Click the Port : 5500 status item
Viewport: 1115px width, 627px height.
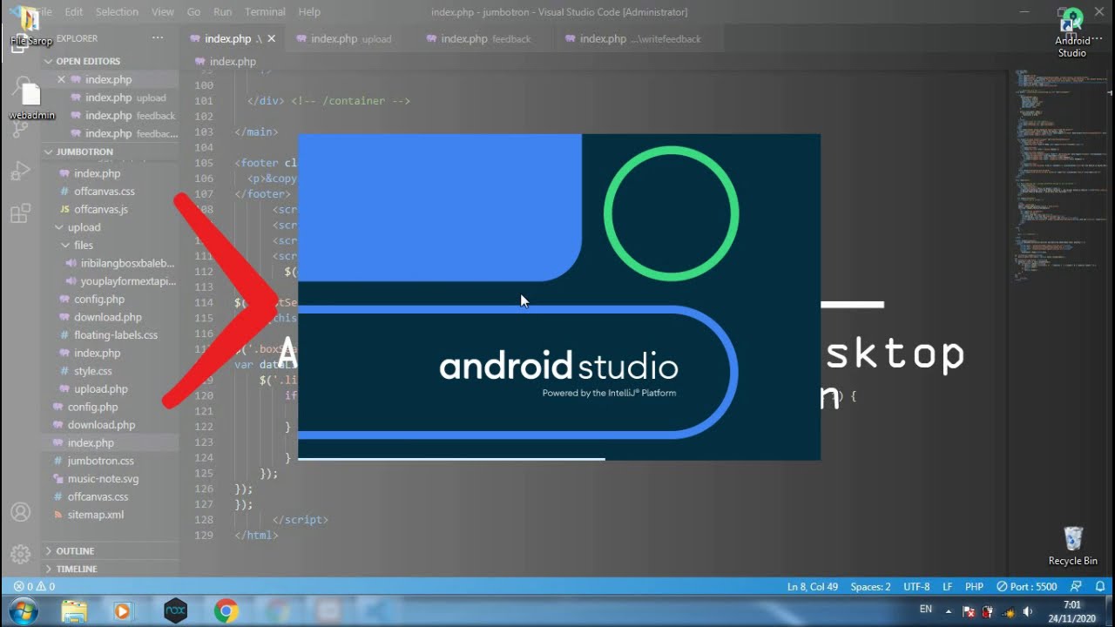1027,587
